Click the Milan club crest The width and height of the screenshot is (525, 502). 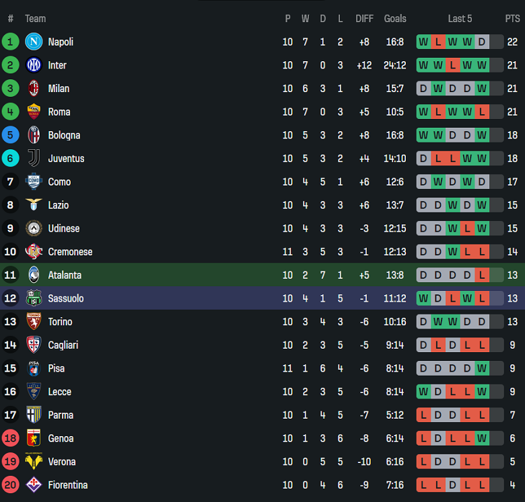coord(34,88)
